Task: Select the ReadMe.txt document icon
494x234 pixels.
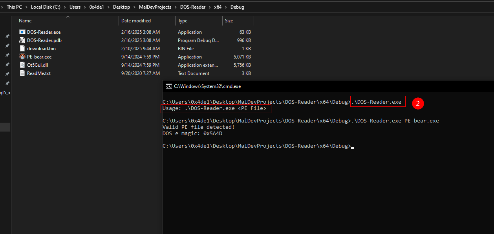Action: coord(22,73)
